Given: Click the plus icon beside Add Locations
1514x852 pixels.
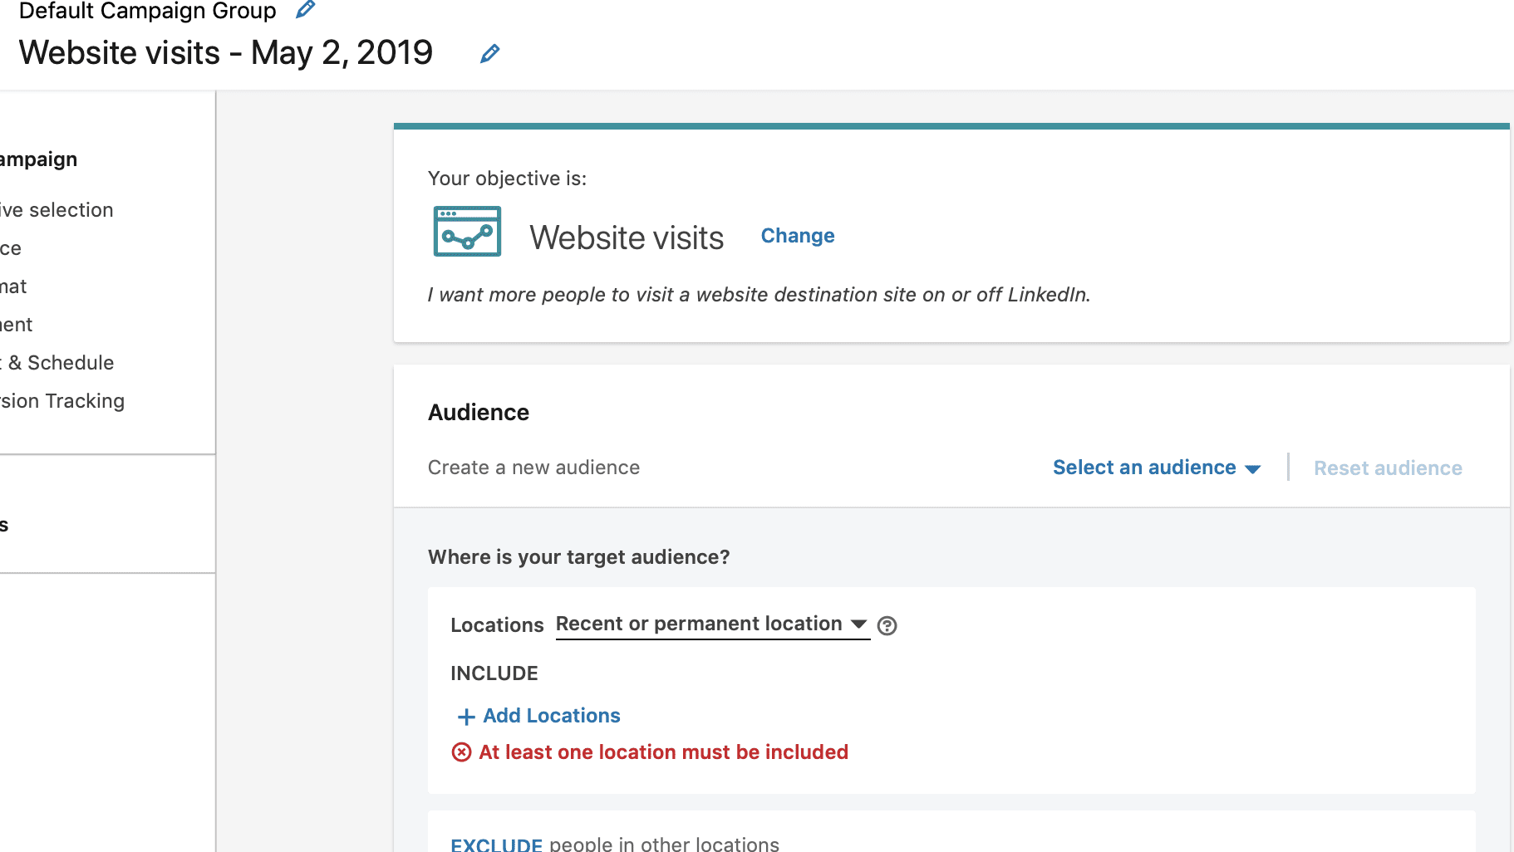Looking at the screenshot, I should (x=466, y=717).
